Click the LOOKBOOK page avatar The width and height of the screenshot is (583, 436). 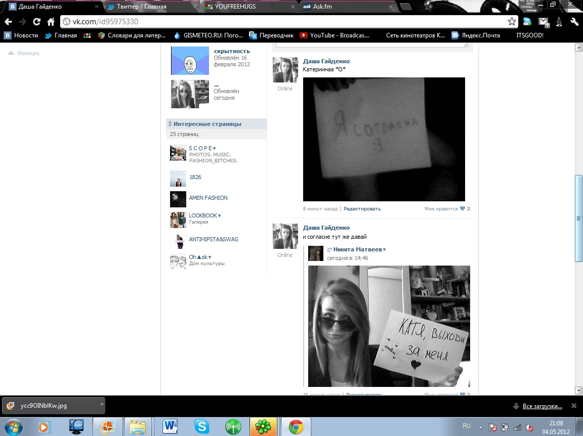point(178,220)
